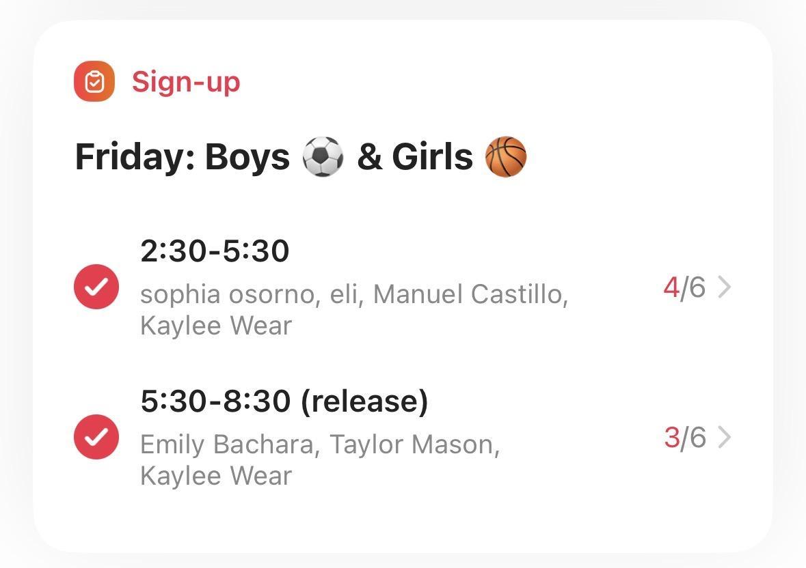Screen dimensions: 806x568
Task: Click Kaylee Wear under the 2:30-5:30 slot
Action: click(x=216, y=326)
